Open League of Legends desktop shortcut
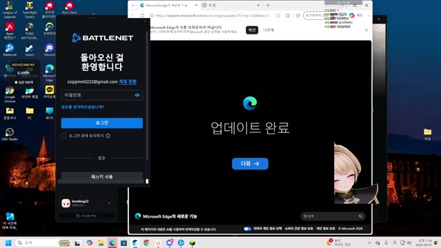Image resolution: width=441 pixels, height=248 pixels. 10,10
